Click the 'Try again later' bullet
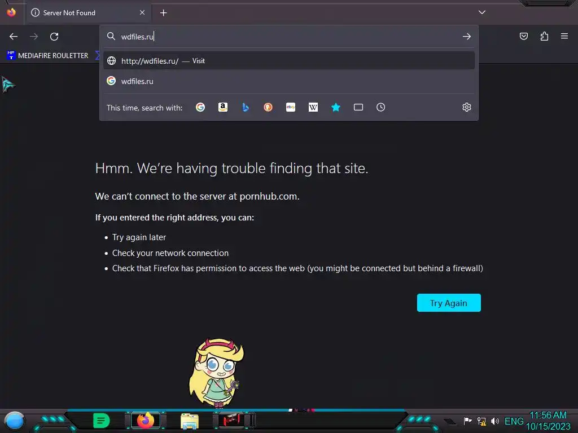578x433 pixels. pos(139,237)
